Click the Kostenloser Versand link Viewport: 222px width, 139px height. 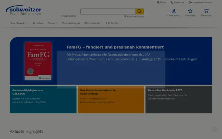coord(202,3)
